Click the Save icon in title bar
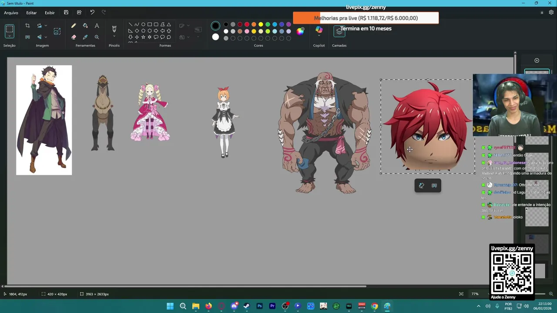557x313 pixels. 66,12
